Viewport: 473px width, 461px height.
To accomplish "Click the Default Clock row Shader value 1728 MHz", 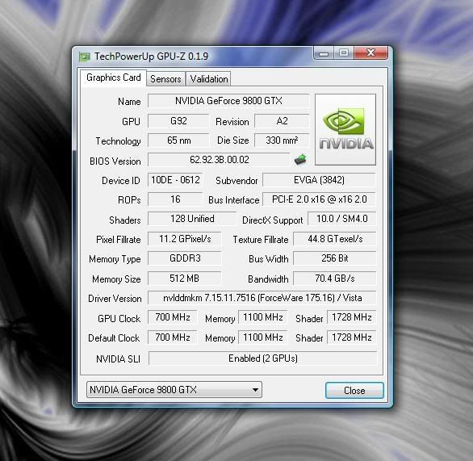I will pyautogui.click(x=352, y=337).
